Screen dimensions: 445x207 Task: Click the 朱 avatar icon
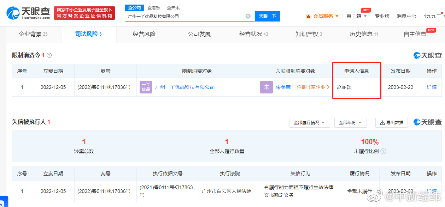coord(267,87)
